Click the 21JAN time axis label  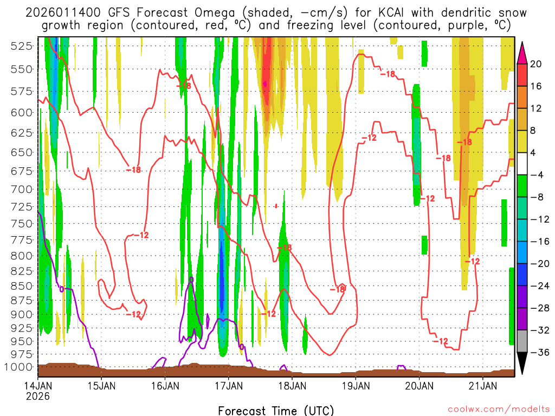click(x=483, y=386)
